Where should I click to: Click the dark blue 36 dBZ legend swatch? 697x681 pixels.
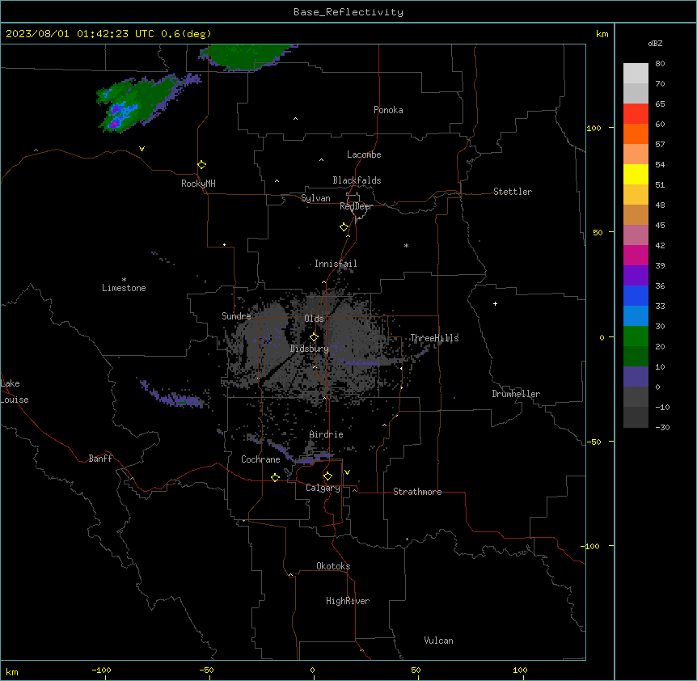click(636, 295)
